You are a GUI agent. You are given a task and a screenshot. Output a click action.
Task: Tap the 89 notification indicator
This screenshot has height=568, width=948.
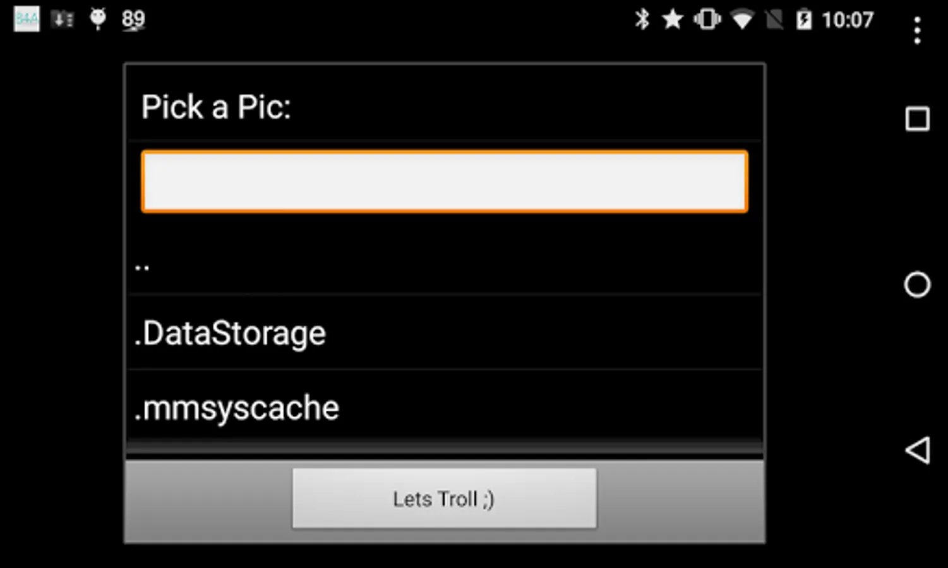click(133, 20)
